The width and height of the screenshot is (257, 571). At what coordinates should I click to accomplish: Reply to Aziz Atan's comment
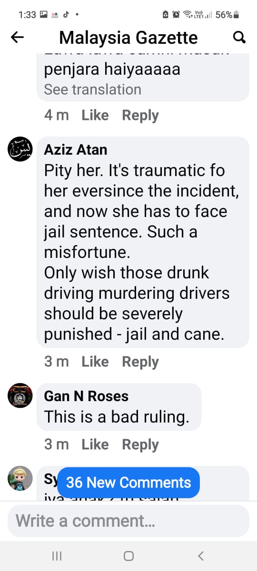click(140, 362)
